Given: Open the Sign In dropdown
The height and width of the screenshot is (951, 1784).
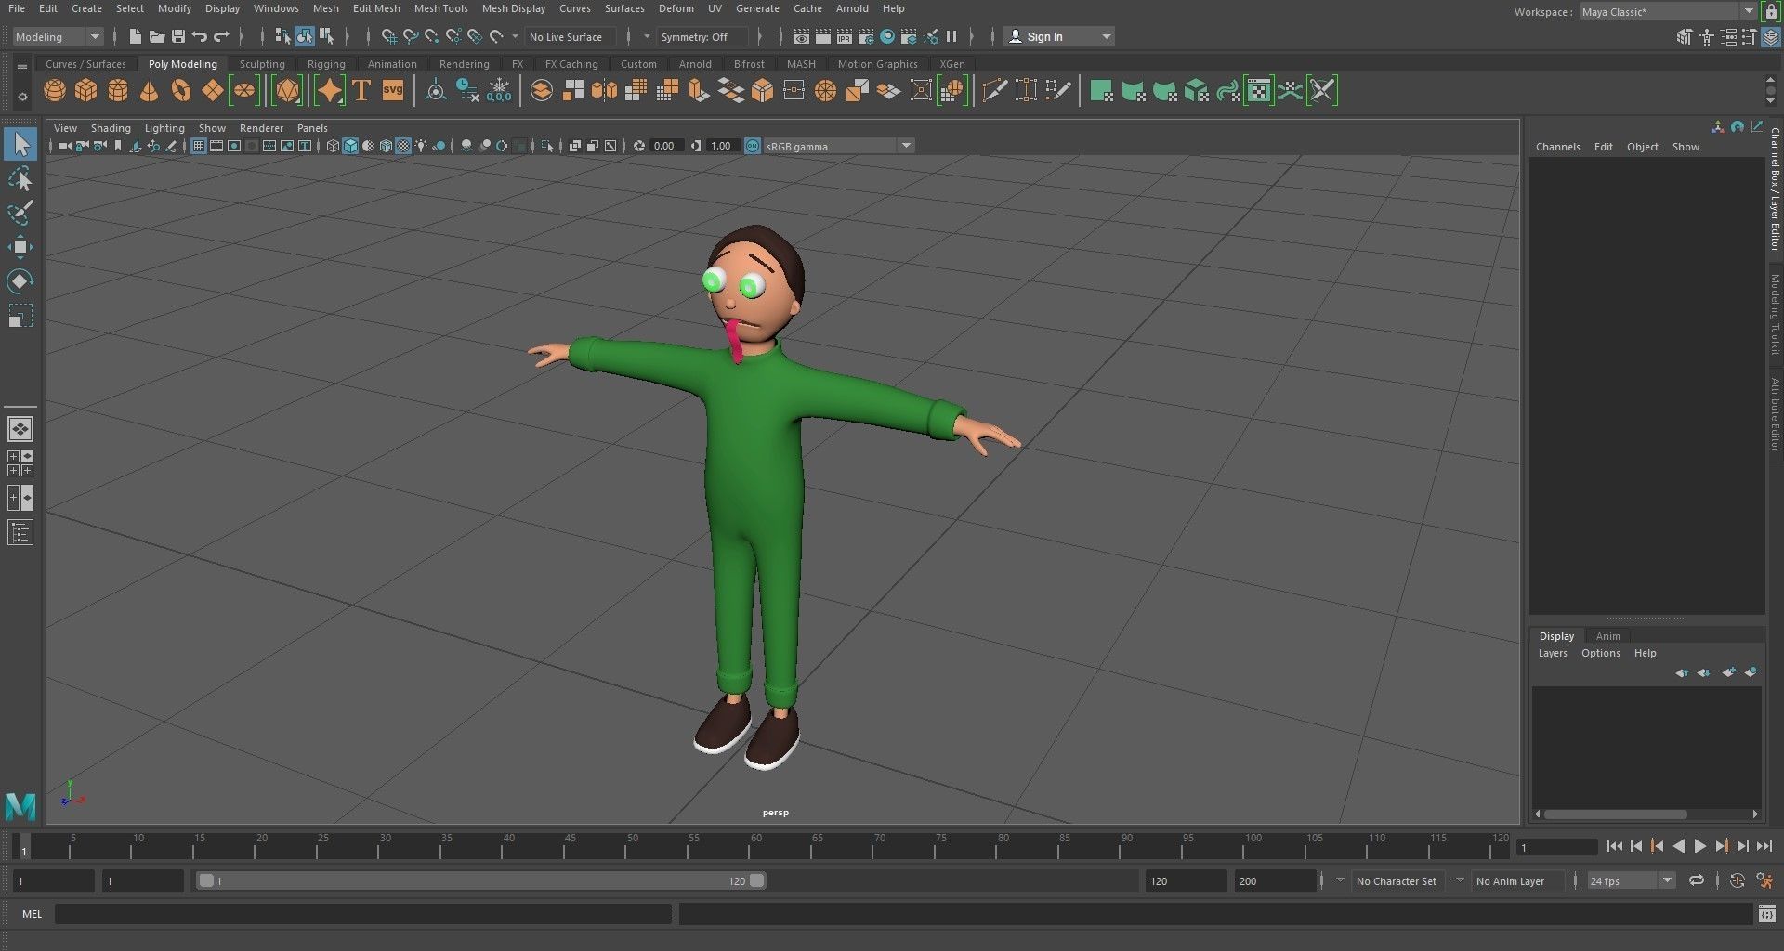Looking at the screenshot, I should [1060, 36].
